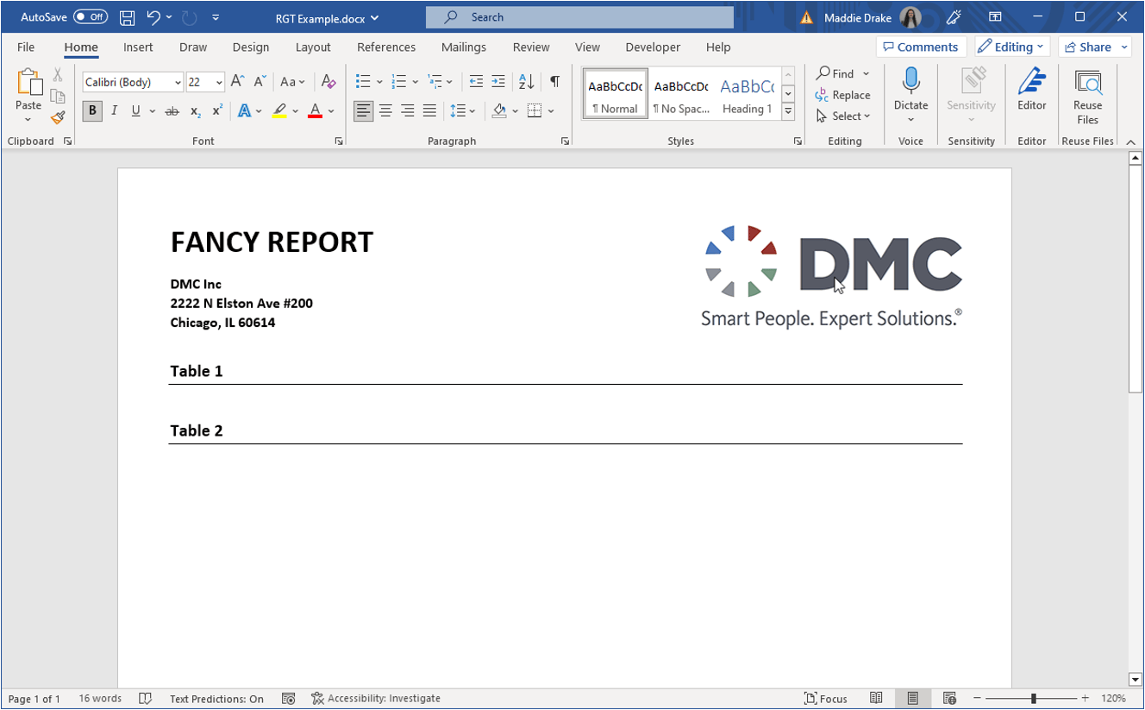Switch to Web Layout view icon
This screenshot has height=710, width=1145.
pos(949,698)
